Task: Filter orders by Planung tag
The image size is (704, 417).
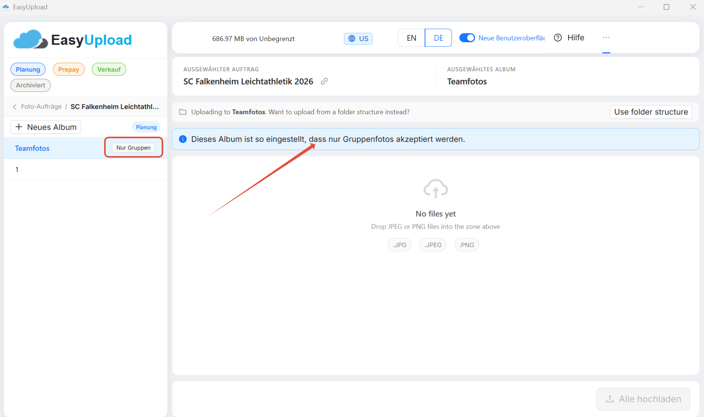Action: pos(28,69)
